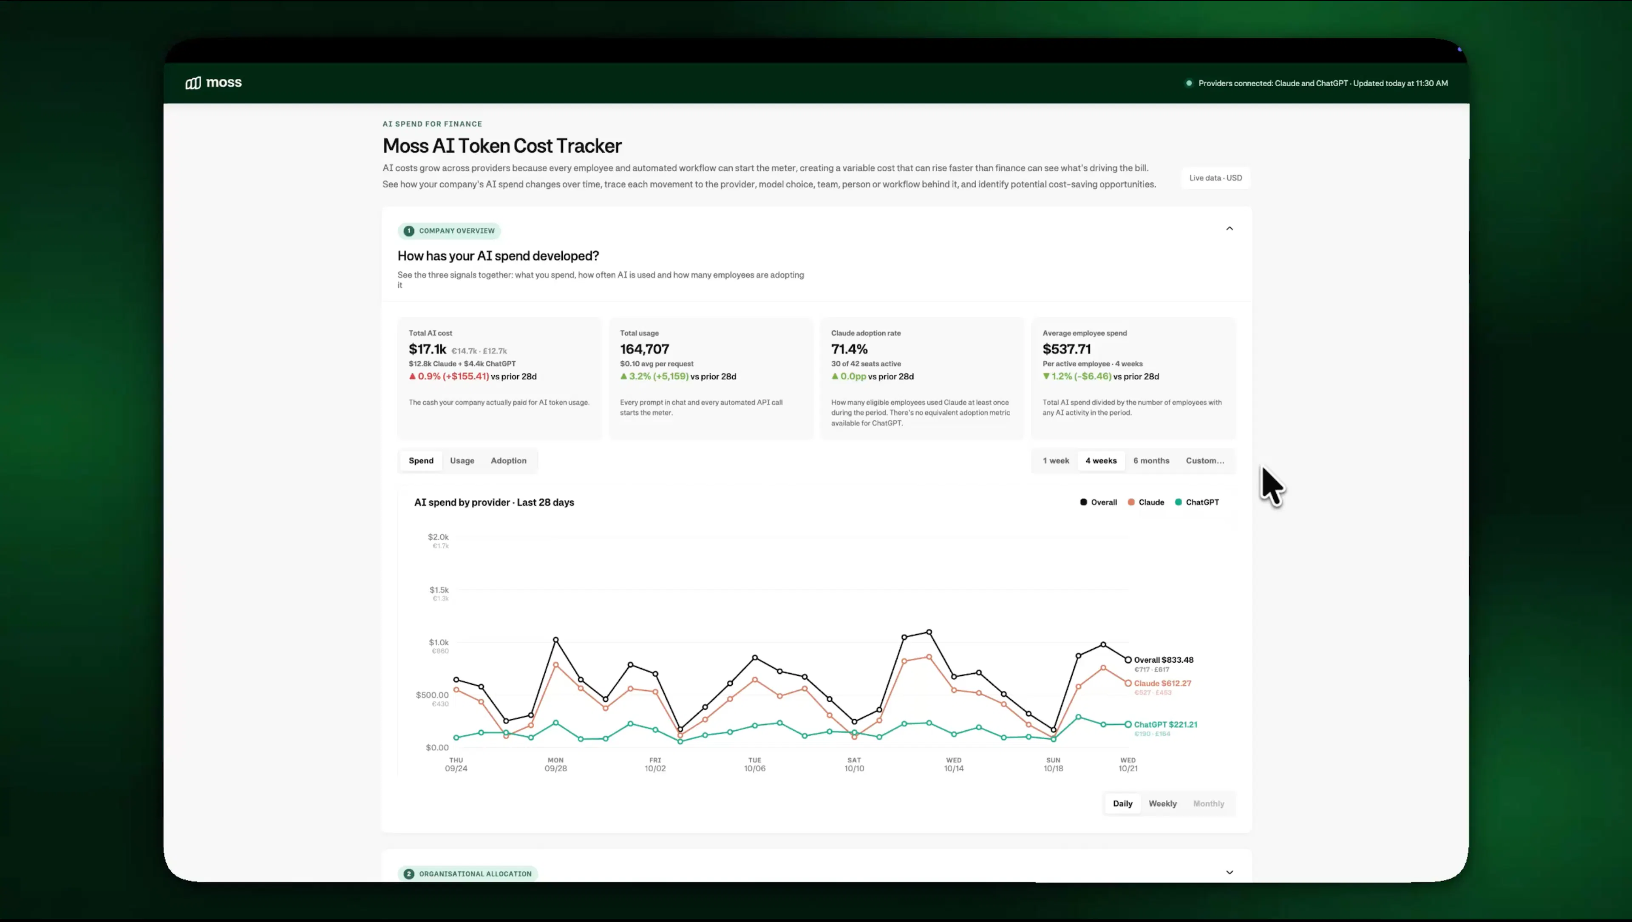Click the Organisational Allocation number 2 badge

pos(408,874)
